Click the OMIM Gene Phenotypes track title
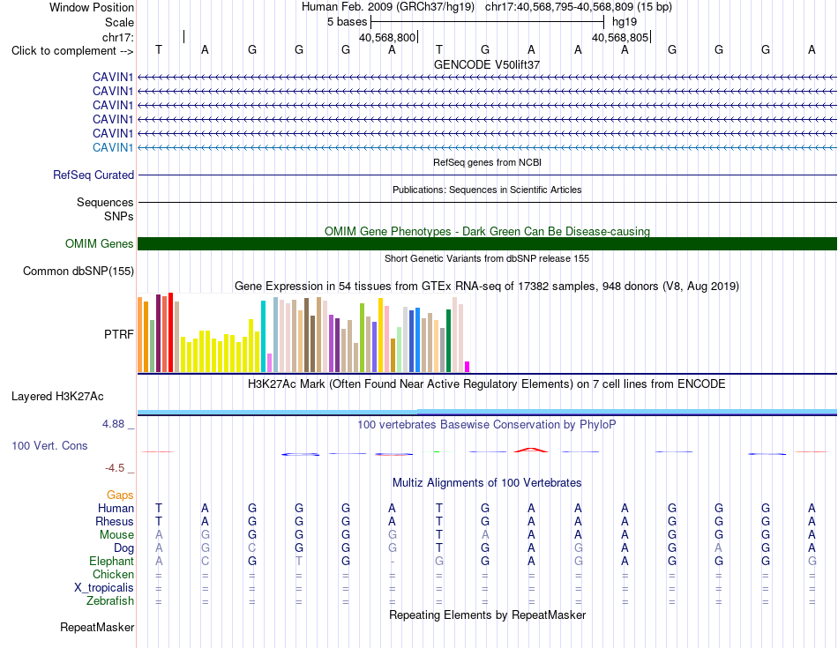The height and width of the screenshot is (648, 838). (487, 231)
